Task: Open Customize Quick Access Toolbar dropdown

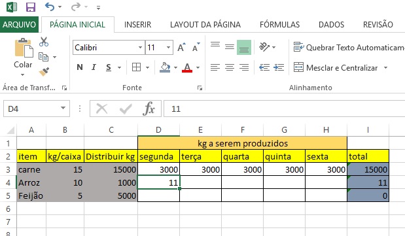Action: tap(98, 8)
